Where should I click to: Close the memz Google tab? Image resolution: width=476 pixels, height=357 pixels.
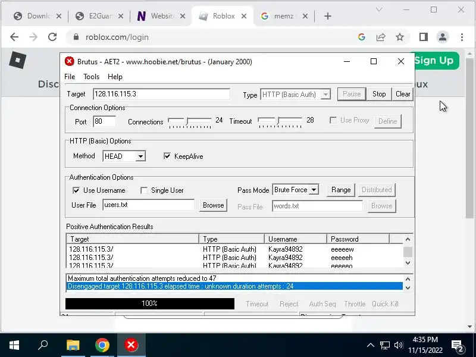305,16
